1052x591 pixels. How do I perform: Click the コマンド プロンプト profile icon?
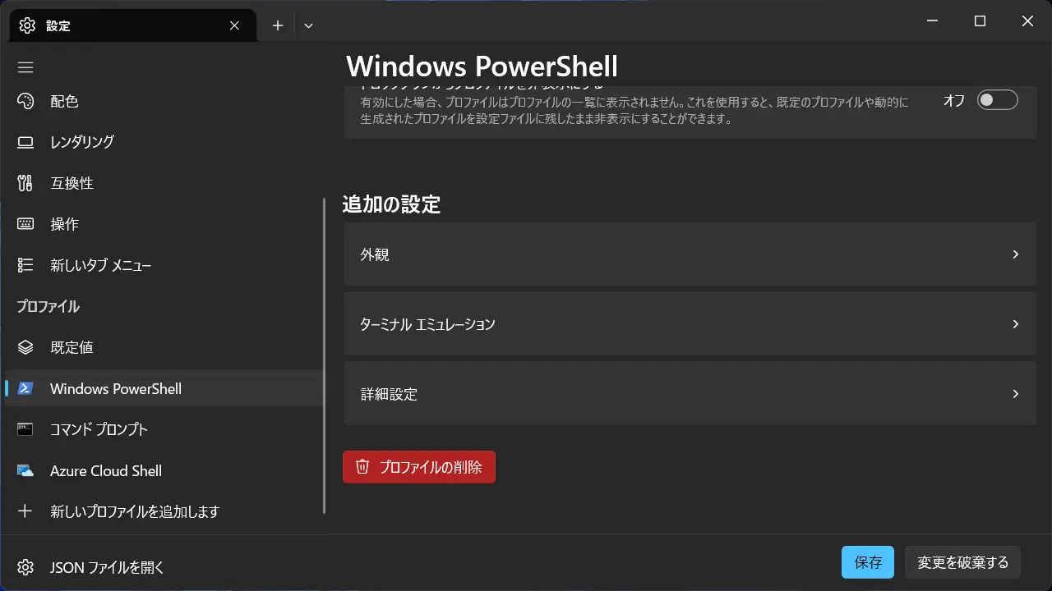click(25, 429)
